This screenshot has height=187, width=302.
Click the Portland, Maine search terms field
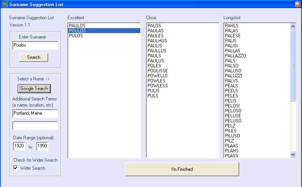(35, 114)
